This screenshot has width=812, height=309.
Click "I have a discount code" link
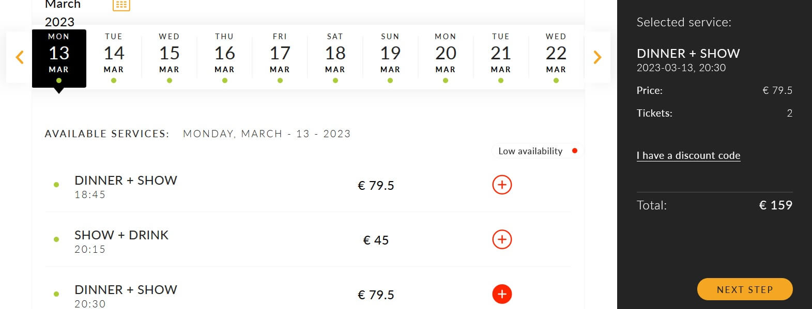tap(688, 155)
